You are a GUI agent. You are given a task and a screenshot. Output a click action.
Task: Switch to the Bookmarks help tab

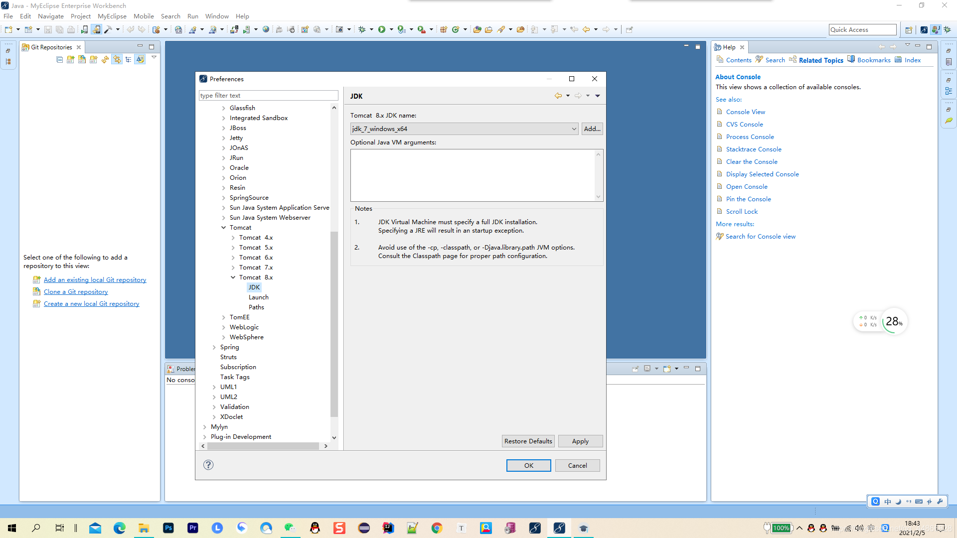tap(873, 60)
